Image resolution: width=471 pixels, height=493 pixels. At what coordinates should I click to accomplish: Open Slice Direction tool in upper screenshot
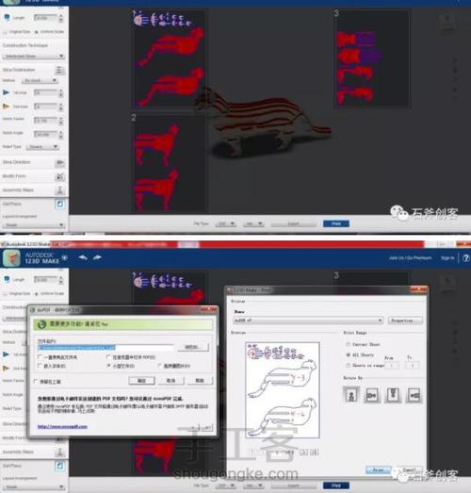coord(59,162)
